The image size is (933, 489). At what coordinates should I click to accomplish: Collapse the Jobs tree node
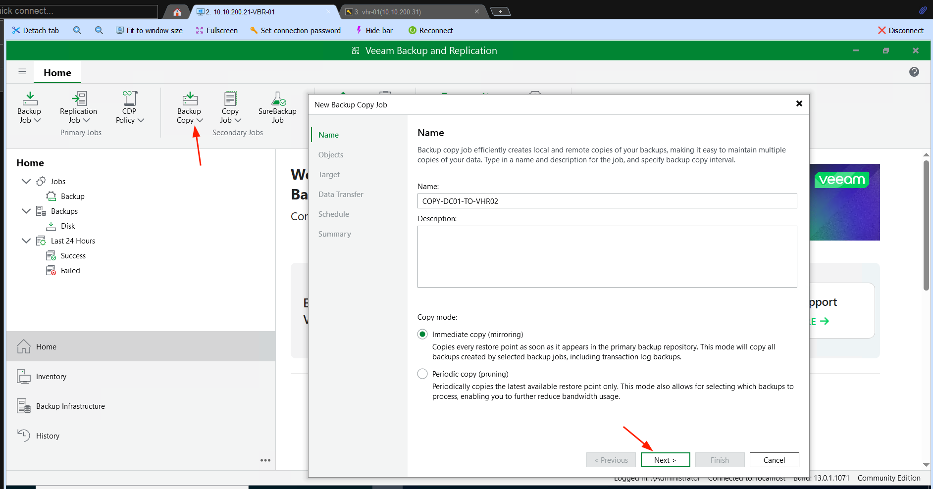tap(26, 181)
